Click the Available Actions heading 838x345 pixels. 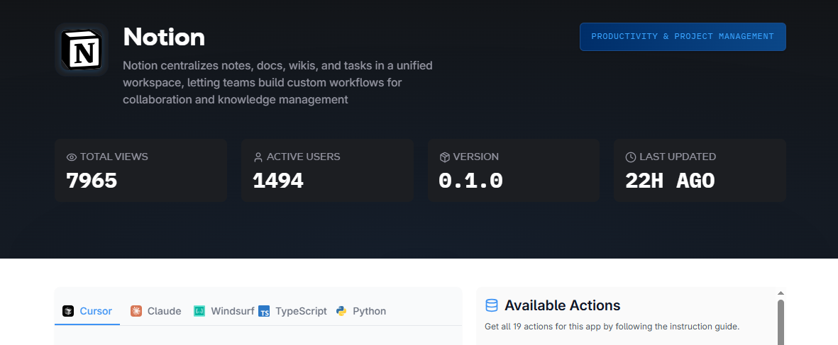(562, 305)
